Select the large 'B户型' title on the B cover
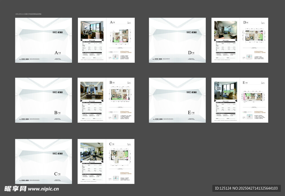The image size is (285, 196). point(57,113)
